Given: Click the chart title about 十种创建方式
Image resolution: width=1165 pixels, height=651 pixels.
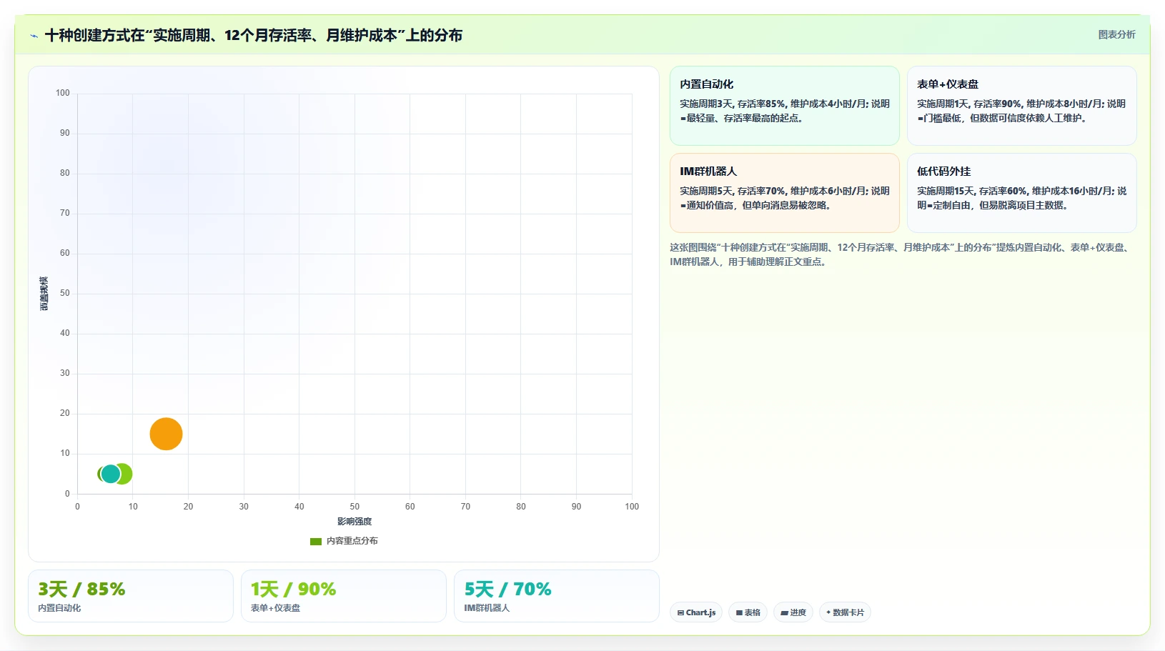Looking at the screenshot, I should pyautogui.click(x=253, y=36).
